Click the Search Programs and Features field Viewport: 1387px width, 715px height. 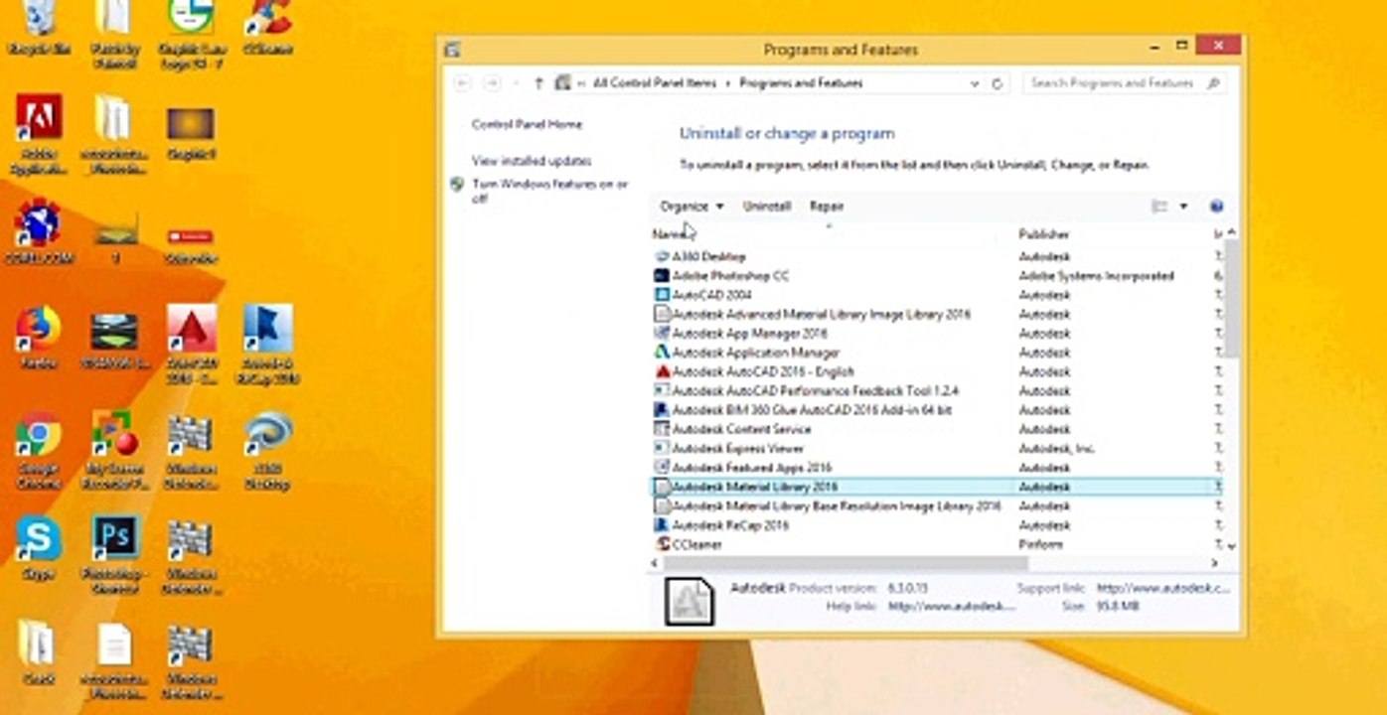(1115, 83)
